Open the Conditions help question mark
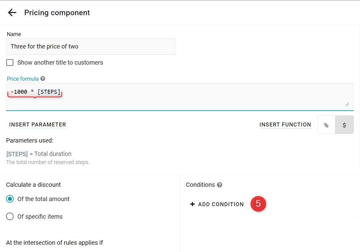 [x=220, y=185]
